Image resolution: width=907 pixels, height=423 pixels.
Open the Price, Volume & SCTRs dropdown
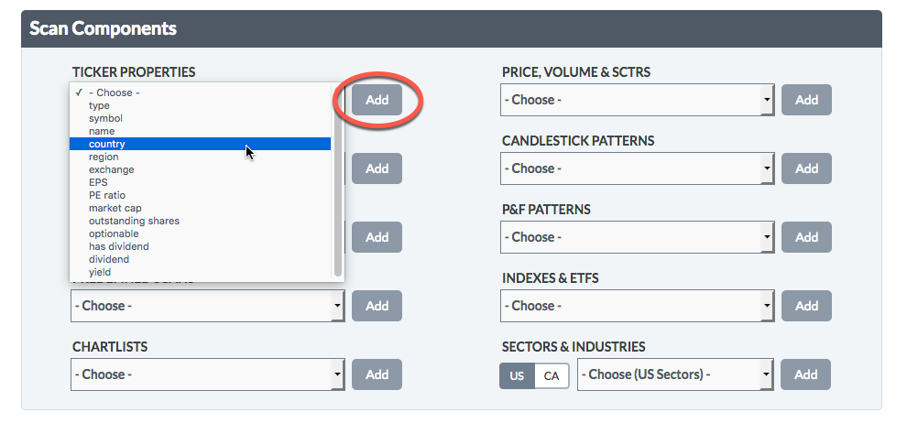[638, 100]
